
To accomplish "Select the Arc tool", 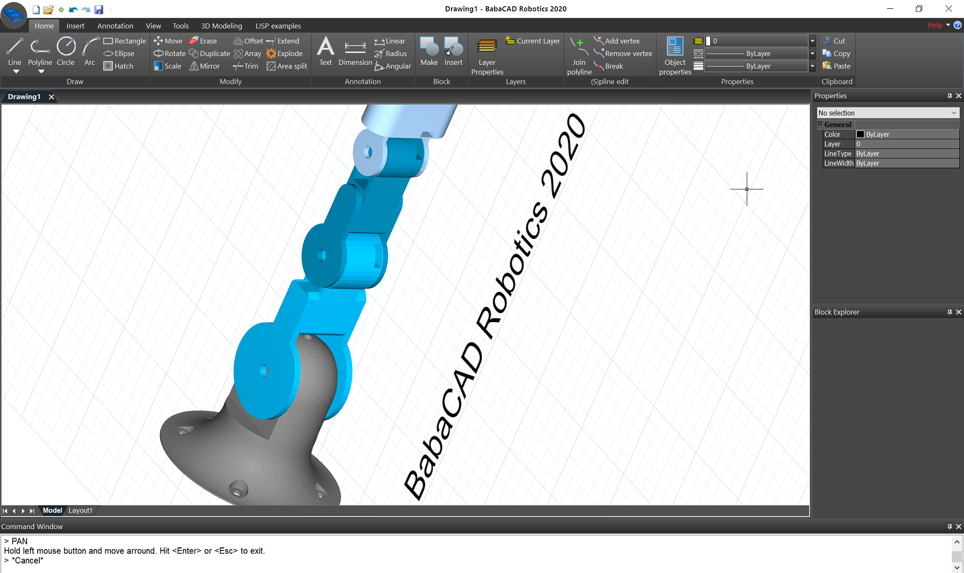I will click(90, 51).
